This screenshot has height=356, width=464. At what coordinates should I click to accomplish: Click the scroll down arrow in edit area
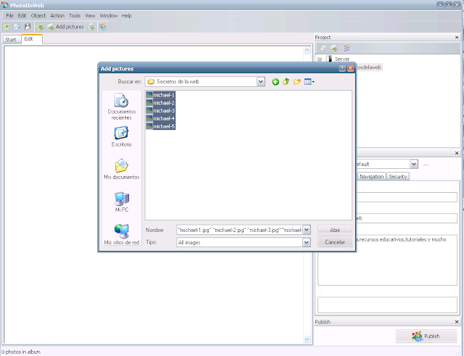coord(307,339)
